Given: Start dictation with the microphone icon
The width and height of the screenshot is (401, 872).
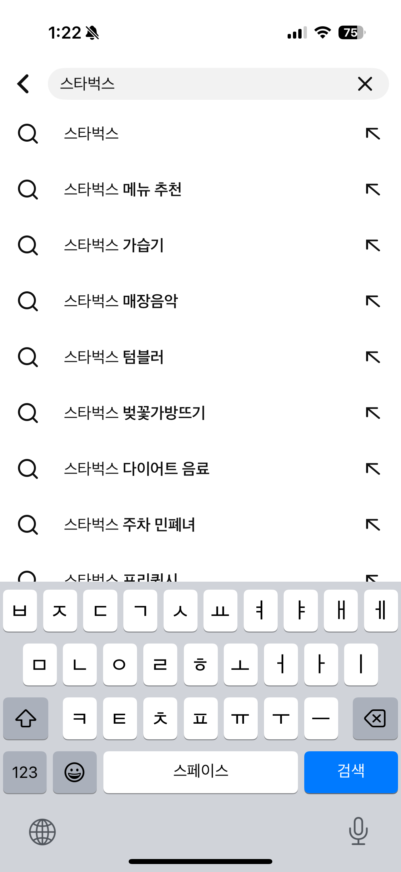Looking at the screenshot, I should click(358, 831).
